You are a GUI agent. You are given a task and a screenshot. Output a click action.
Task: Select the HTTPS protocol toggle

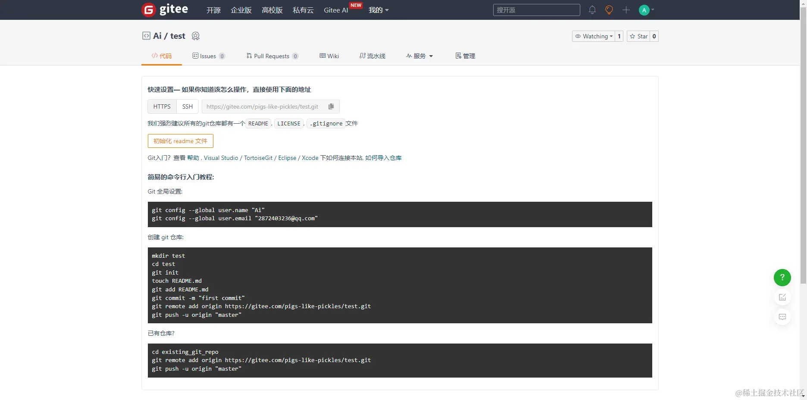pos(162,106)
